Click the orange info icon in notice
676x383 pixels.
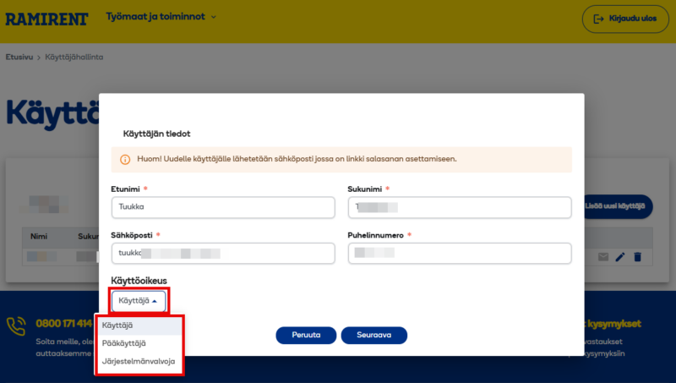pyautogui.click(x=125, y=159)
